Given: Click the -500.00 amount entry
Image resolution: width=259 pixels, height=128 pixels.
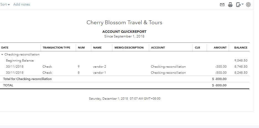Looking at the screenshot, I should point(221,73).
